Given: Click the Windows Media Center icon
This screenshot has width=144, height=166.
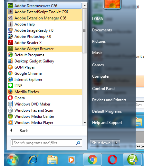Looking at the screenshot, I should [10, 116].
